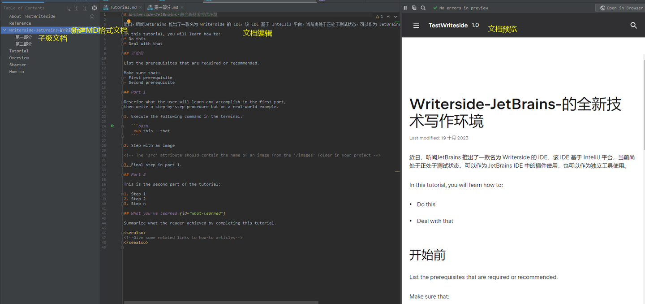Open the preview panel hamburger menu
Image resolution: width=645 pixels, height=304 pixels.
point(417,25)
